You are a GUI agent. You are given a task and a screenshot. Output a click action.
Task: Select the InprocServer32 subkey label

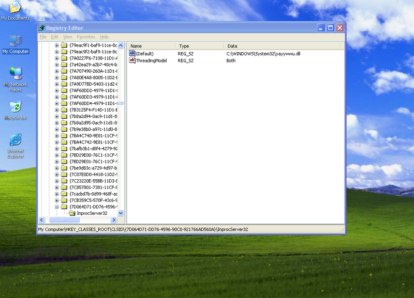point(92,213)
